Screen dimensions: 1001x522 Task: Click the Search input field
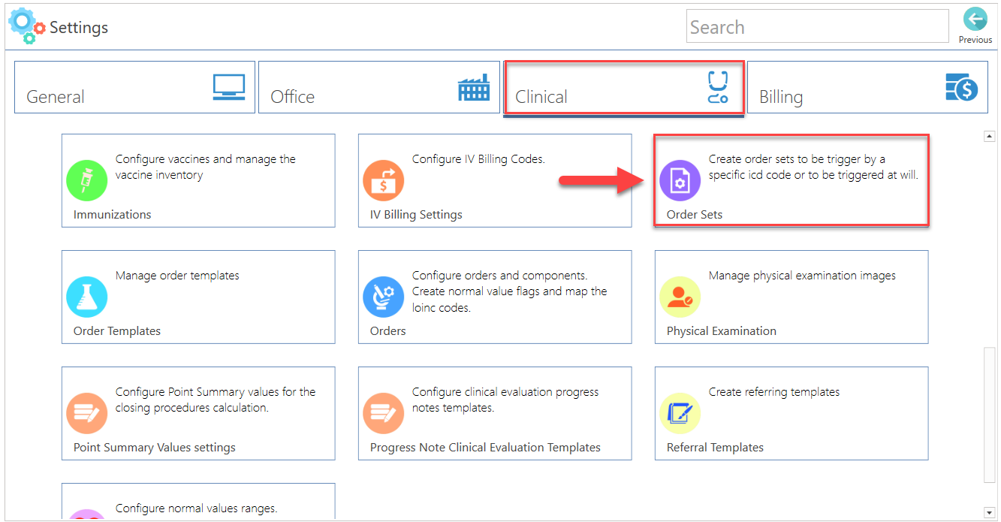818,27
